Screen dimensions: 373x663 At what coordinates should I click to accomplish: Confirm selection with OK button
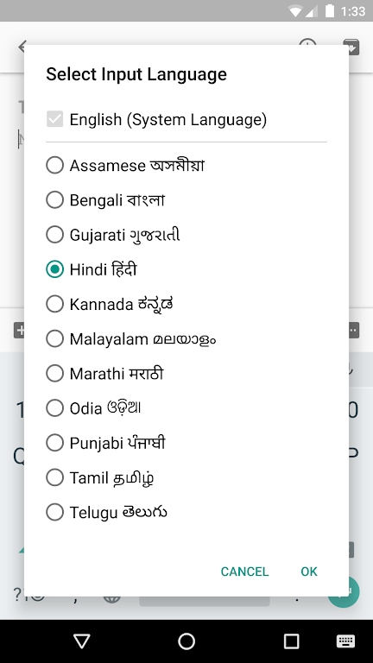tap(309, 571)
